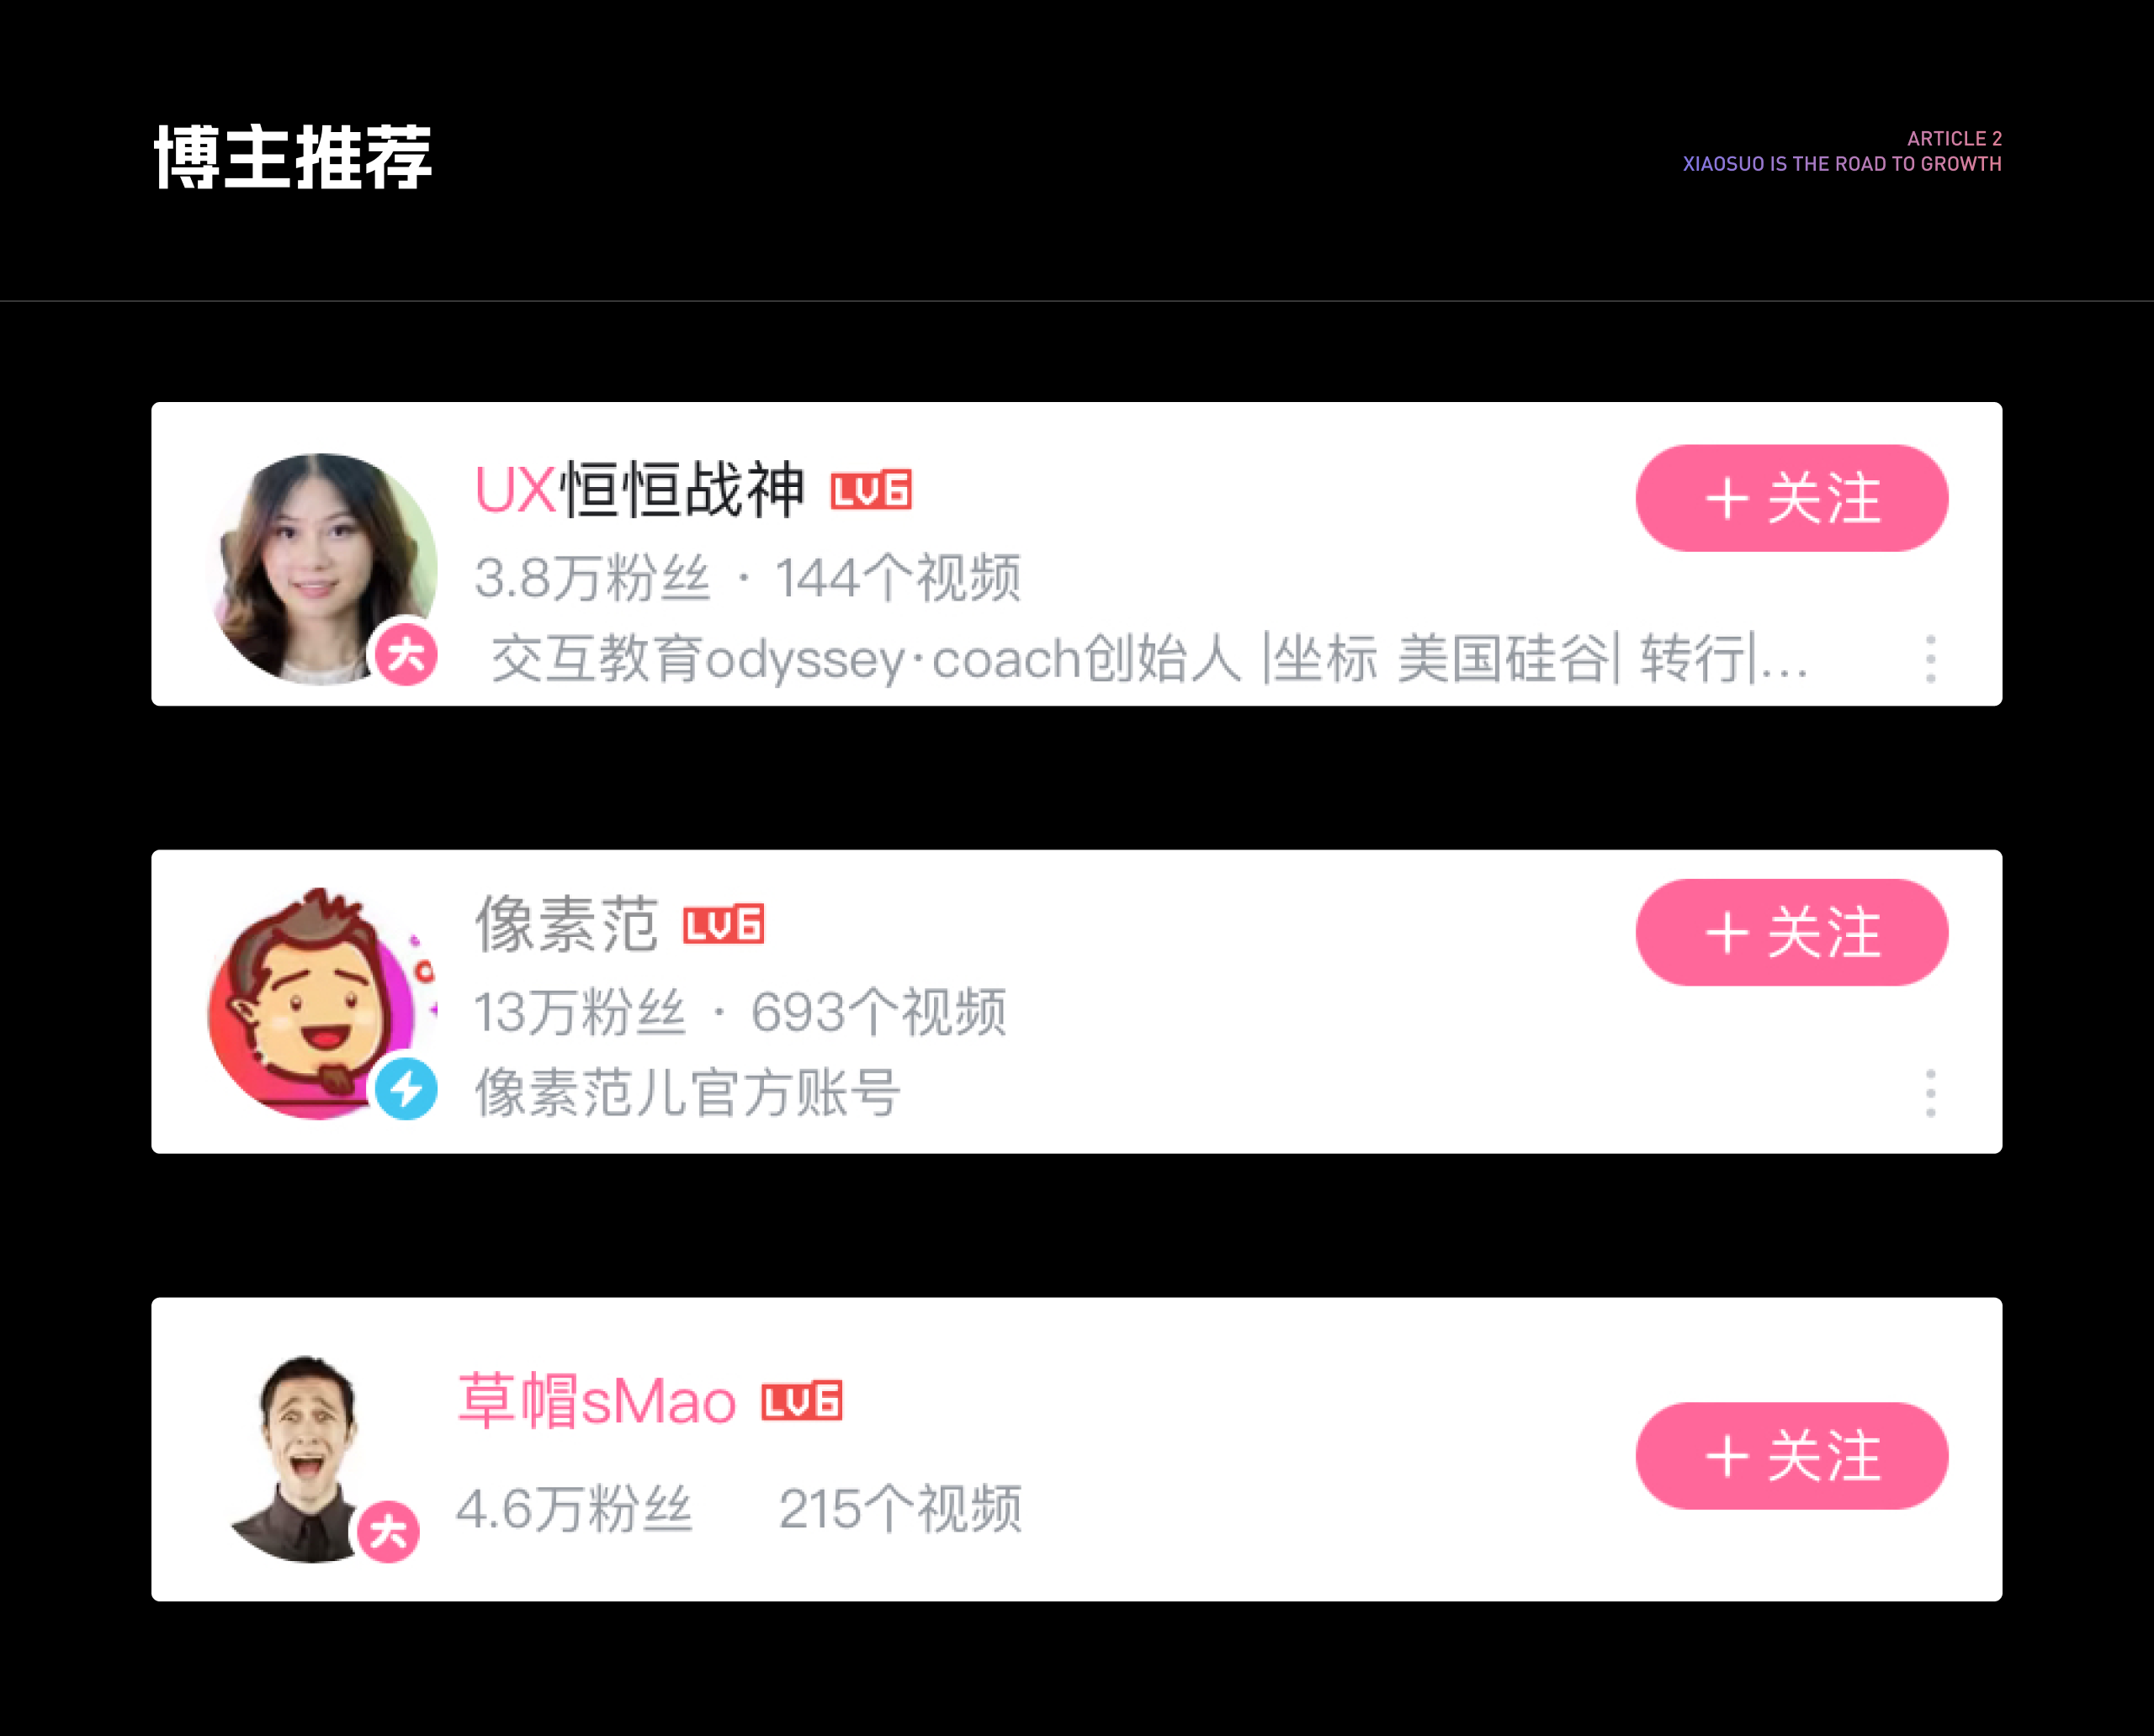Follow 草帽sMao with the 关注 button
Viewport: 2154px width, 1736px height.
(x=1791, y=1455)
